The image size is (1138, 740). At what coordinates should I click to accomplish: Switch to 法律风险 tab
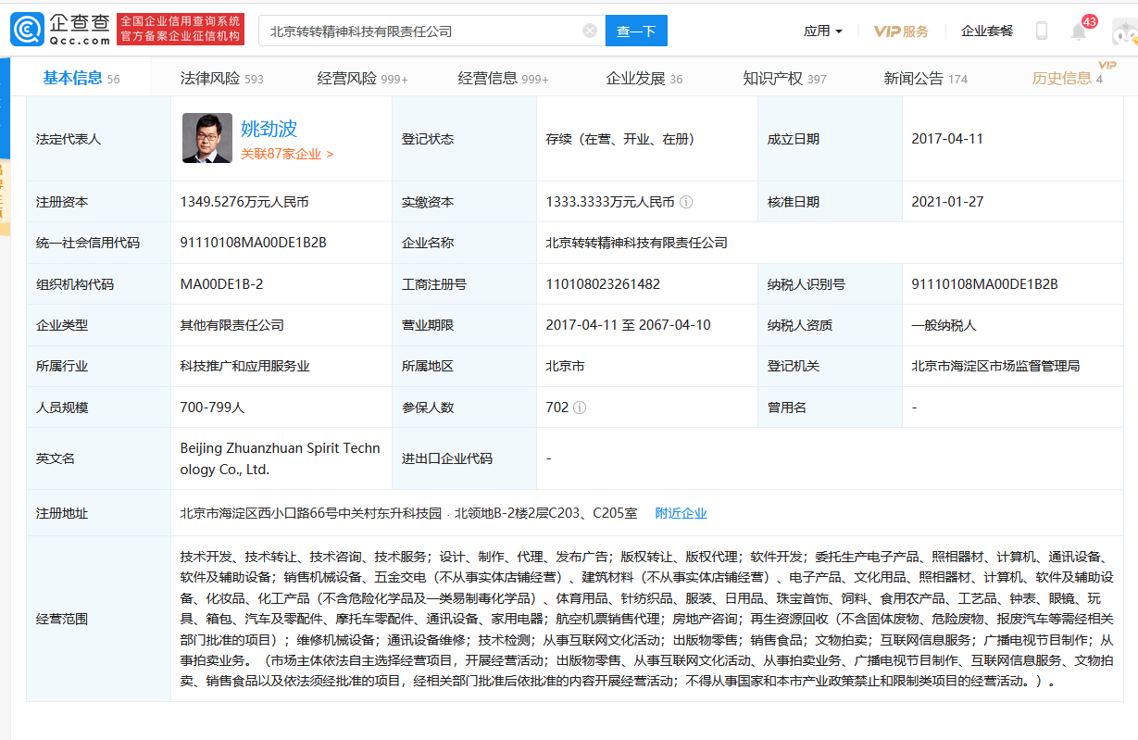pos(221,79)
